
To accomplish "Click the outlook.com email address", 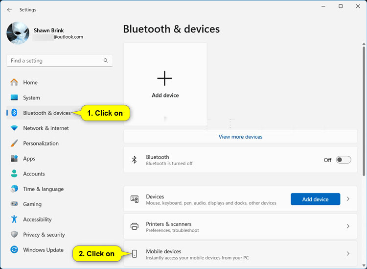I will tap(69, 37).
